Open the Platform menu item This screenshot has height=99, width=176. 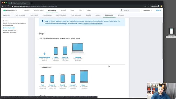point(27,10)
